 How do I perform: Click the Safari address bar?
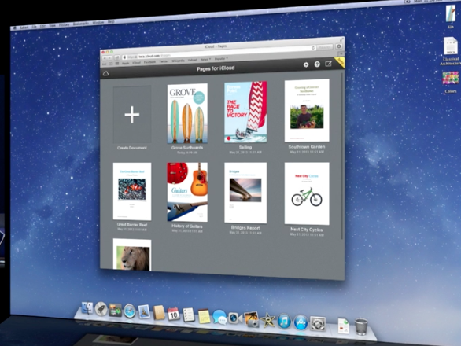218,53
